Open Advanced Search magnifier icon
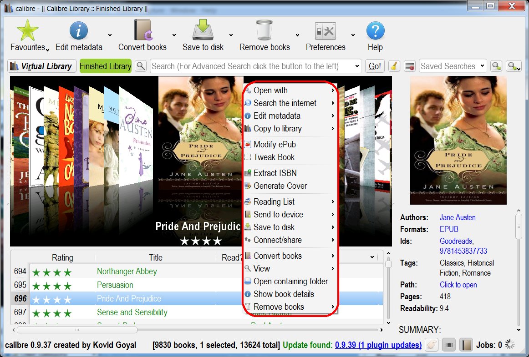The height and width of the screenshot is (357, 529). (141, 66)
